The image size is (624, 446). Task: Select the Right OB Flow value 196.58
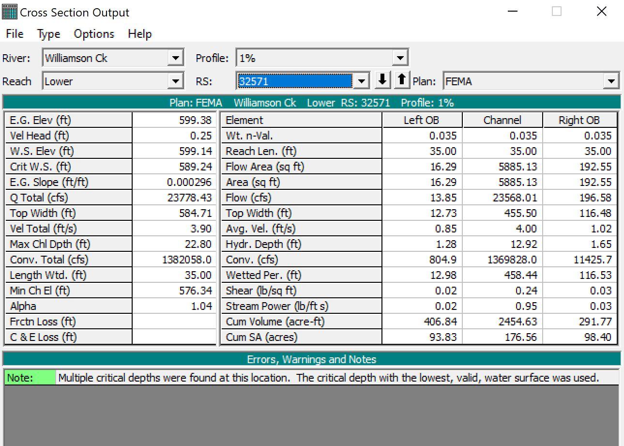(x=580, y=198)
